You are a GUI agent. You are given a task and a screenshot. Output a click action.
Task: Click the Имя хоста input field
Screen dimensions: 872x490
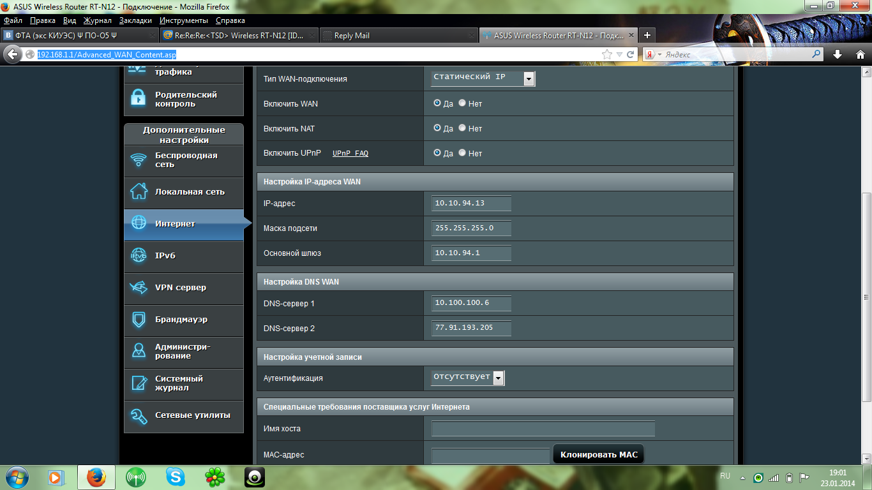(543, 429)
